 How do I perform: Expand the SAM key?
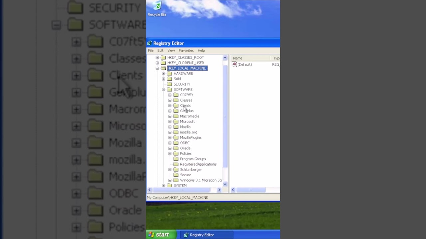[163, 79]
